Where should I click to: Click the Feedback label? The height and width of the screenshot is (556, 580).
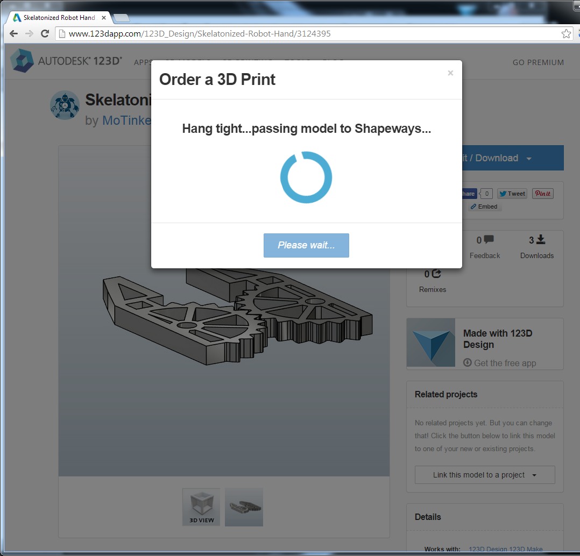pyautogui.click(x=485, y=255)
